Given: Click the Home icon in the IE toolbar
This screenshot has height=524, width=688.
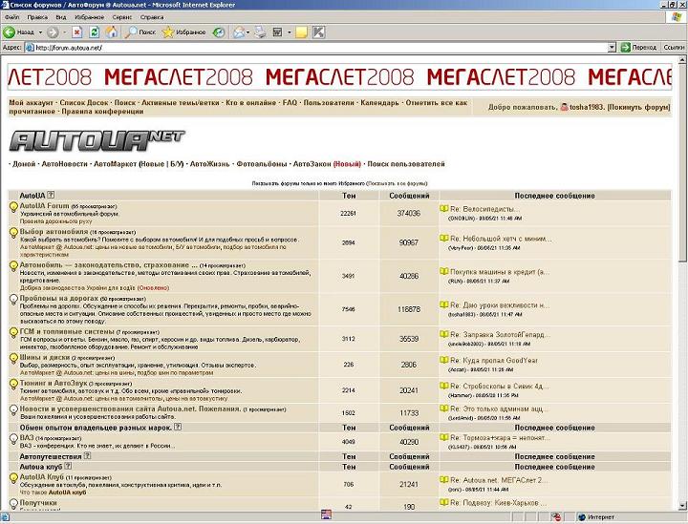Looking at the screenshot, I should 112,31.
